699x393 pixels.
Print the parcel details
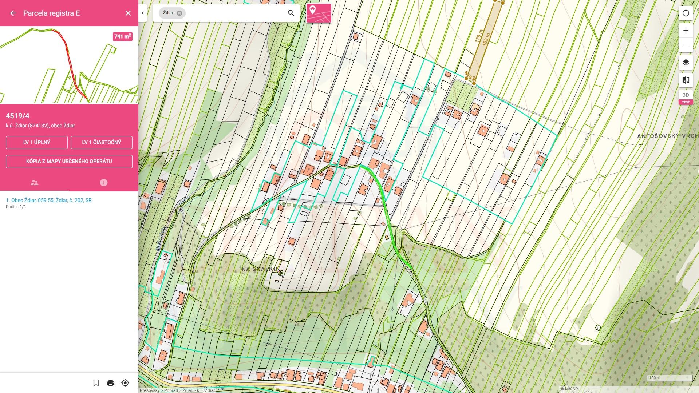point(111,383)
